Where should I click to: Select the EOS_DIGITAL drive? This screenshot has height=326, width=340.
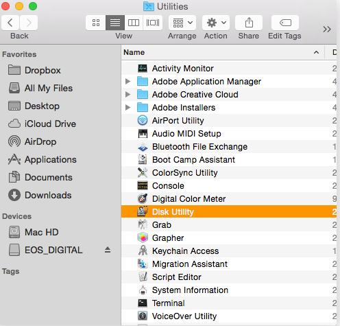(45, 250)
